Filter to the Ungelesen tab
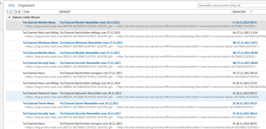The height and width of the screenshot is (129, 266). [x=26, y=6]
